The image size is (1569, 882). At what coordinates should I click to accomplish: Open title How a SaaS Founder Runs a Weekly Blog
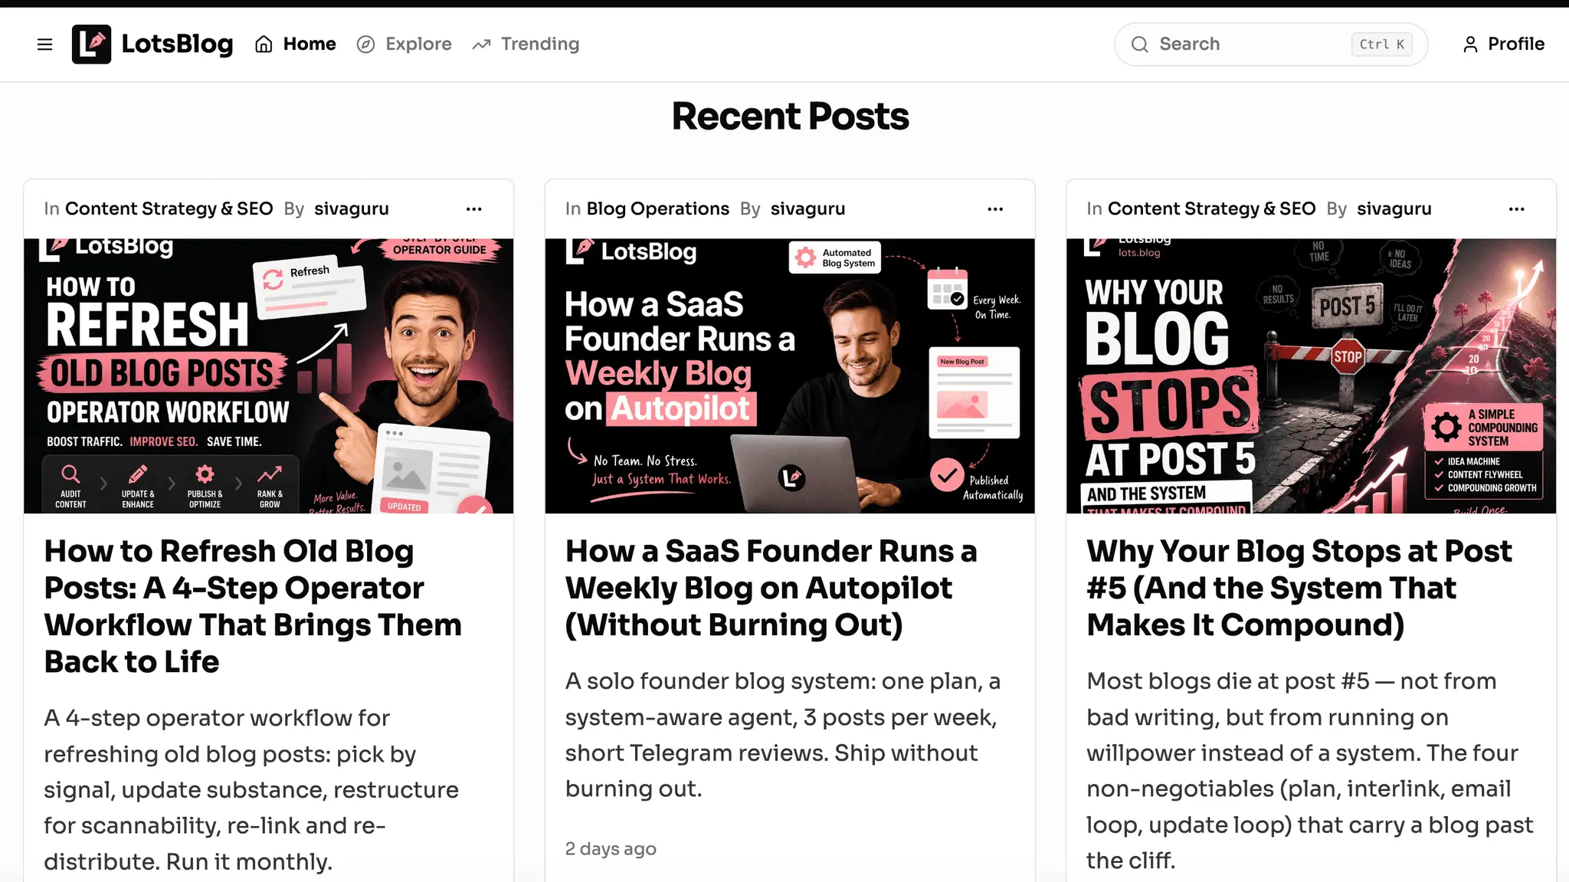771,588
